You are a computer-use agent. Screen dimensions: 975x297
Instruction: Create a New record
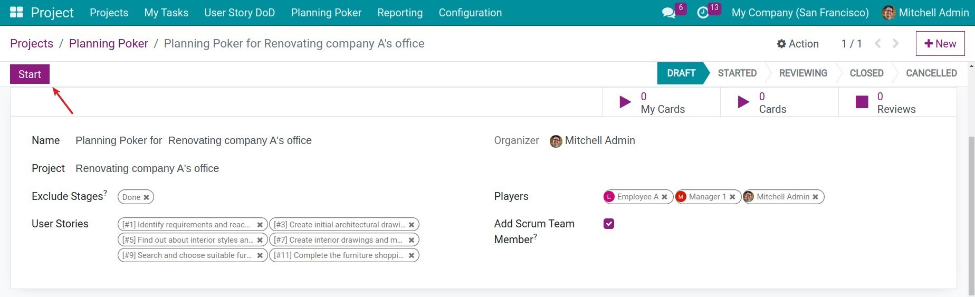[x=940, y=44]
